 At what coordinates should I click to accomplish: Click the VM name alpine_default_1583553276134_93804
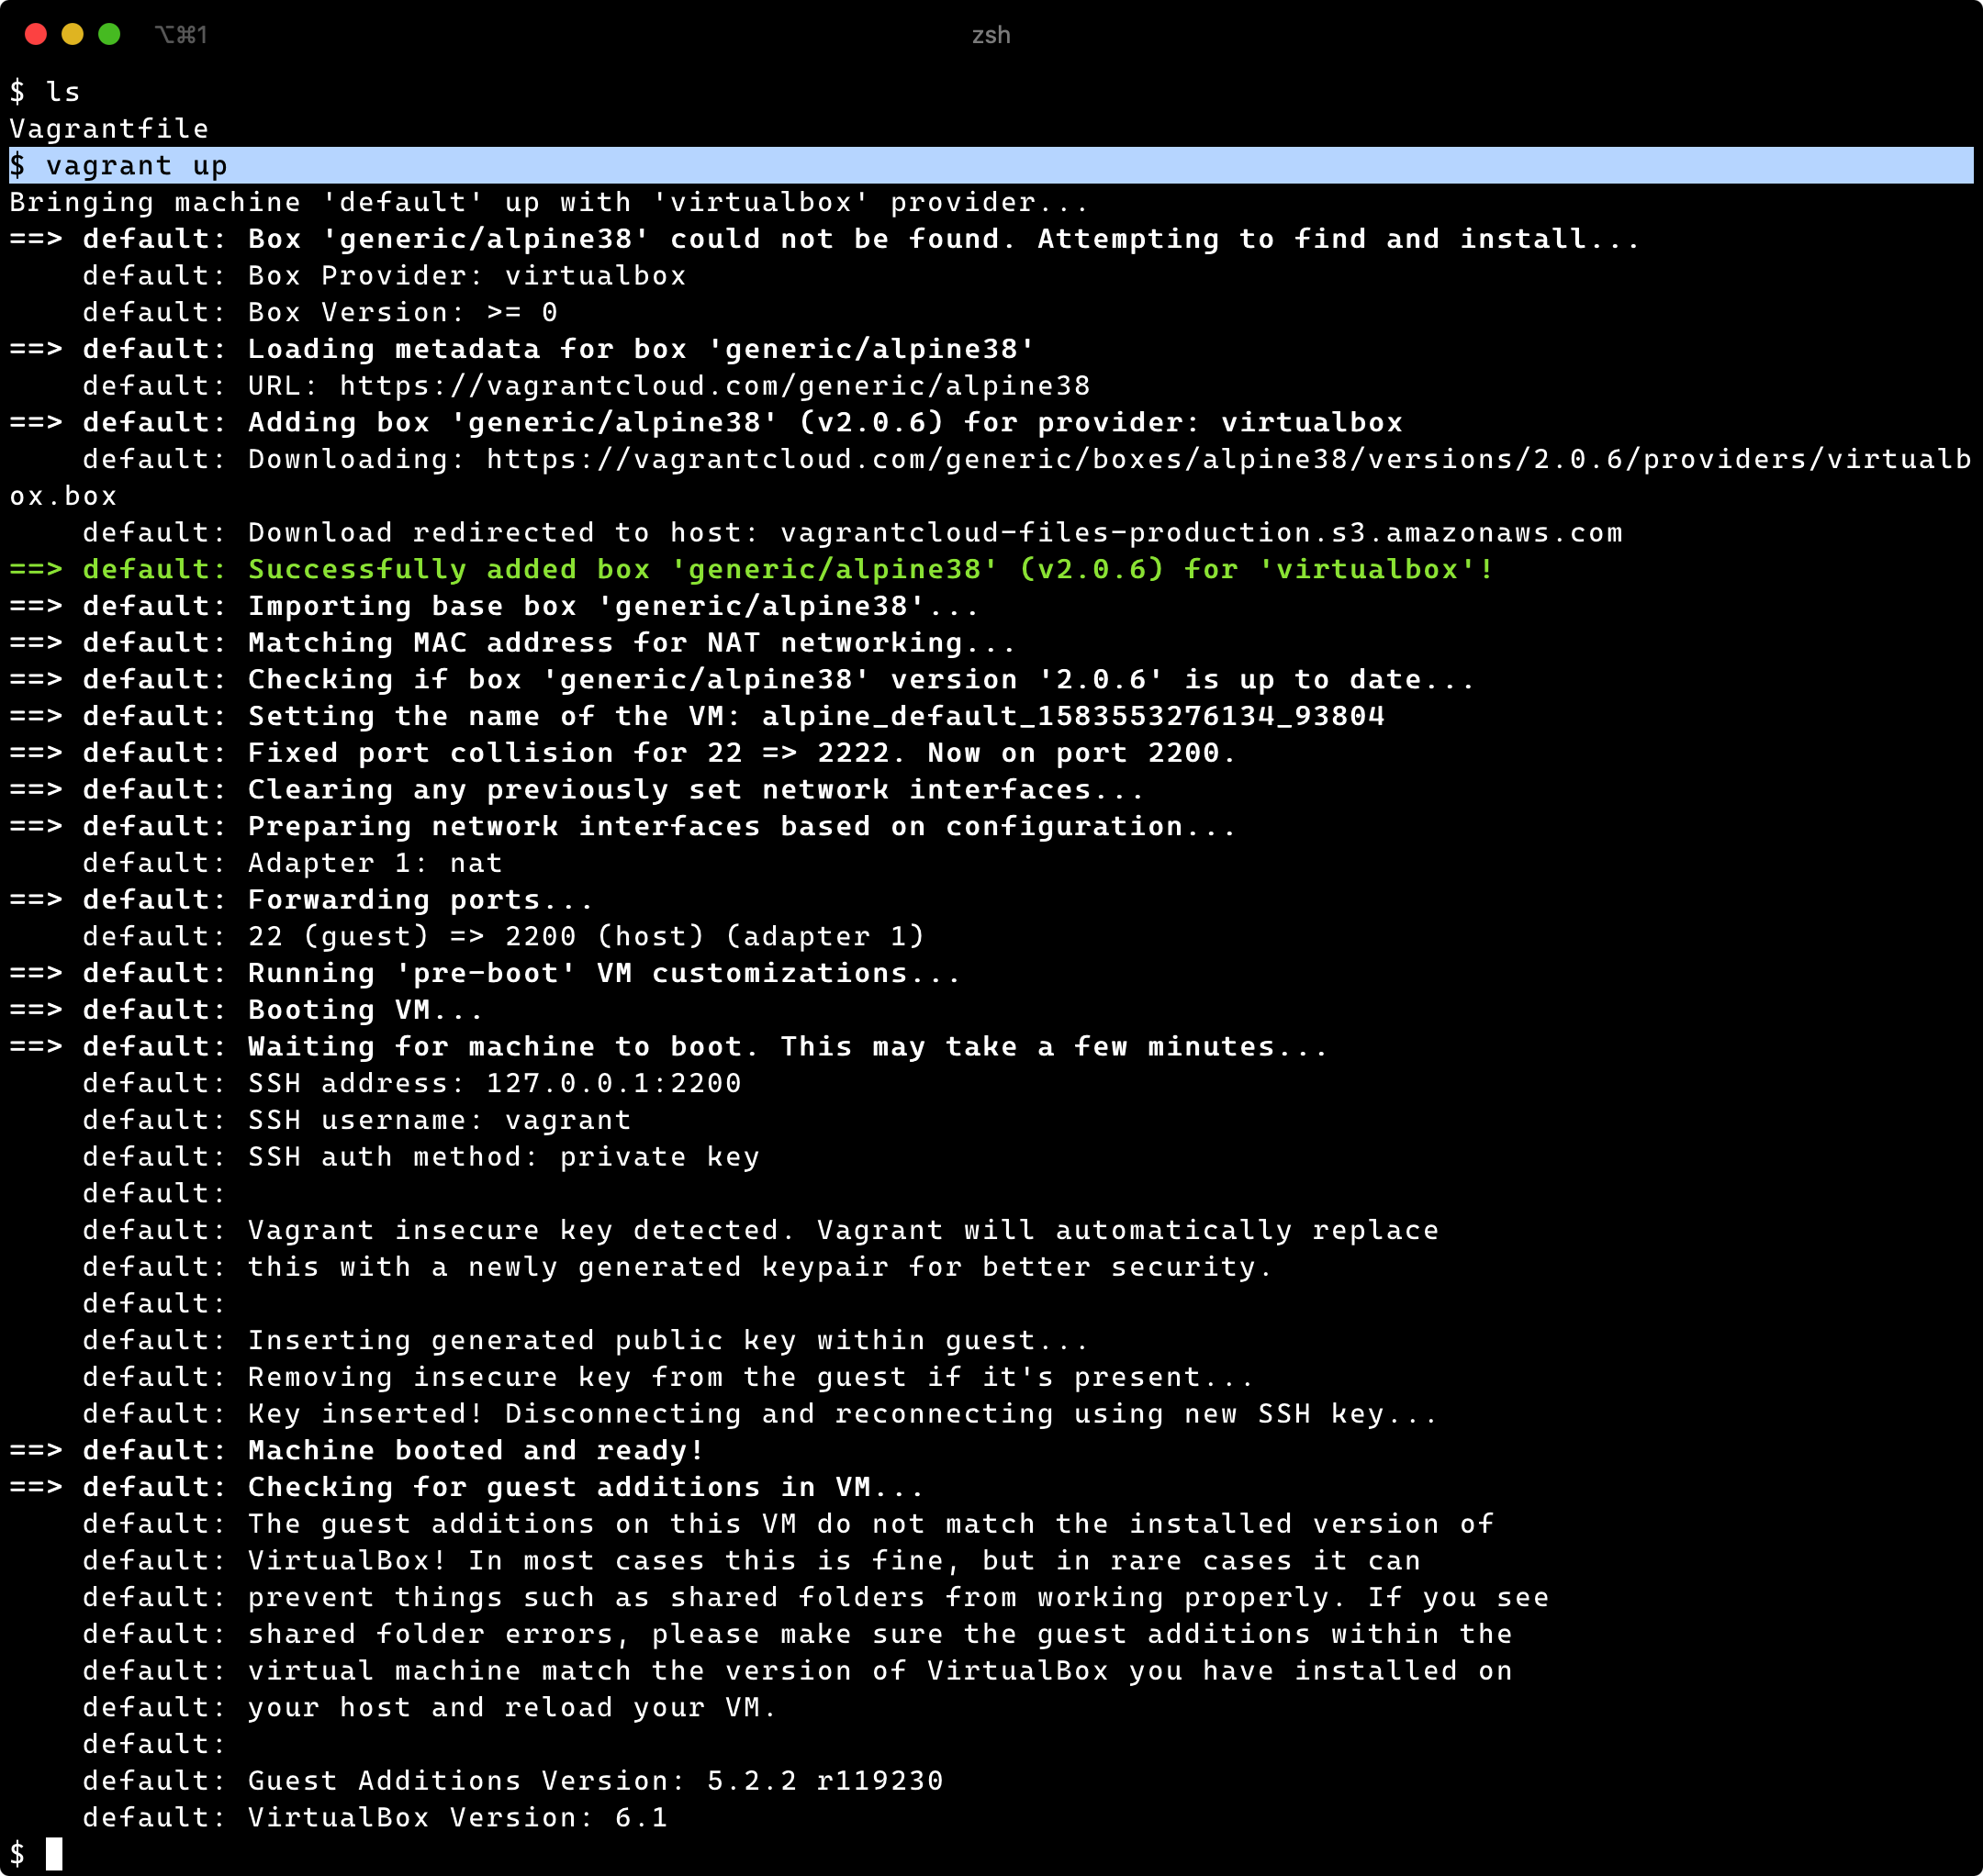tap(1072, 716)
